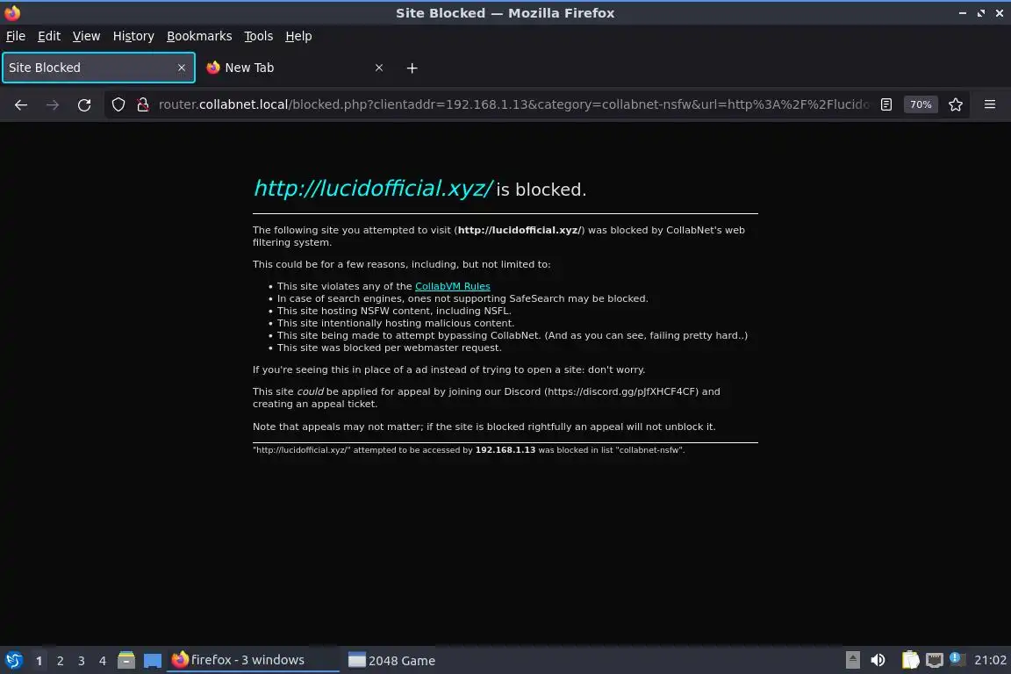Close the New Tab tab
Viewport: 1011px width, 674px height.
point(379,68)
